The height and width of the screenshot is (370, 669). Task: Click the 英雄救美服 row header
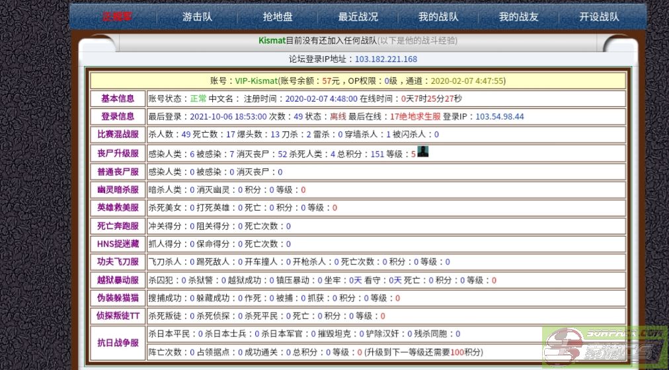(x=118, y=207)
